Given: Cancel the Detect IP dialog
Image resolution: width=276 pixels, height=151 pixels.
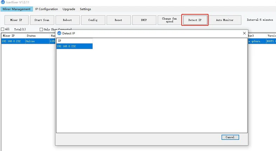Looking at the screenshot, I should (230, 137).
